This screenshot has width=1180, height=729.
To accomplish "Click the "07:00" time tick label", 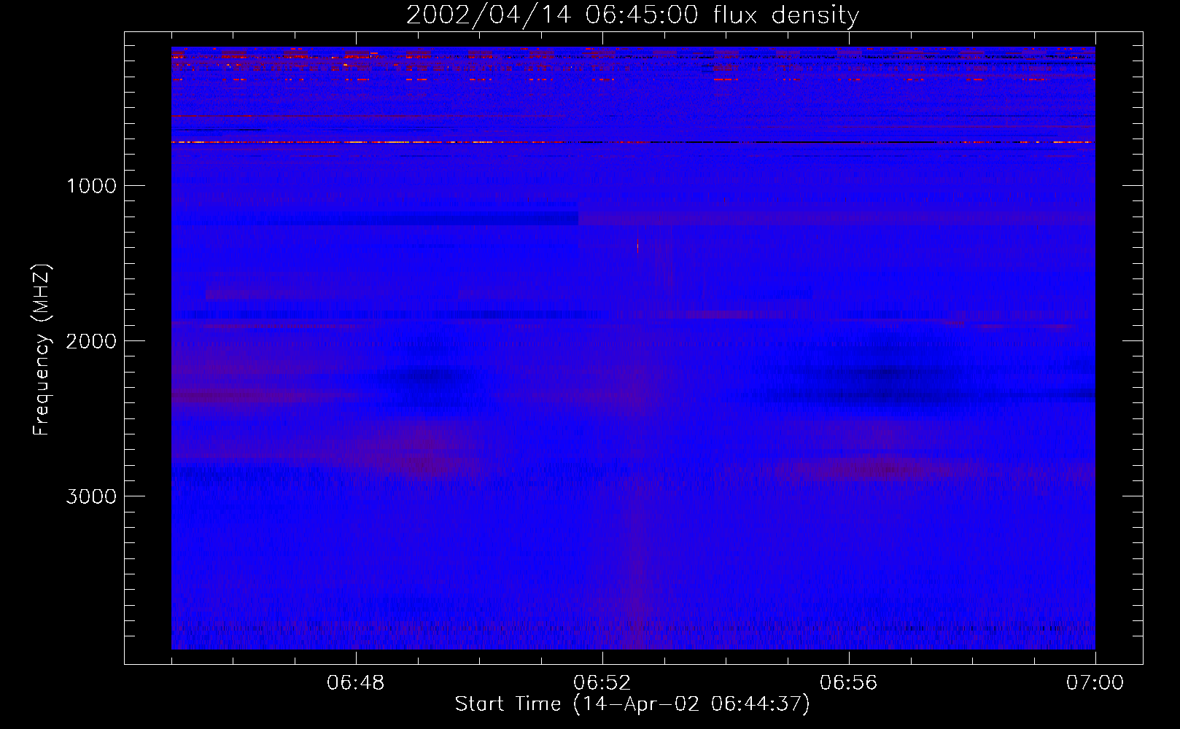I will pyautogui.click(x=1095, y=684).
